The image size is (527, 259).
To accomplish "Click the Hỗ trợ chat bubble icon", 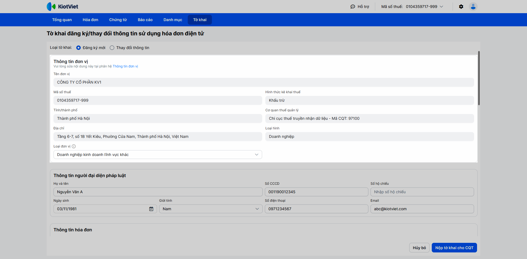I will (353, 7).
